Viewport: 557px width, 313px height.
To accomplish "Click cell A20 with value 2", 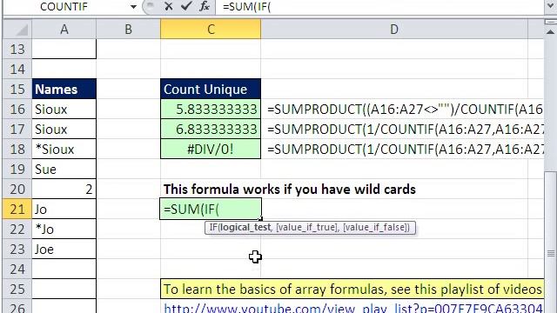I will (64, 190).
